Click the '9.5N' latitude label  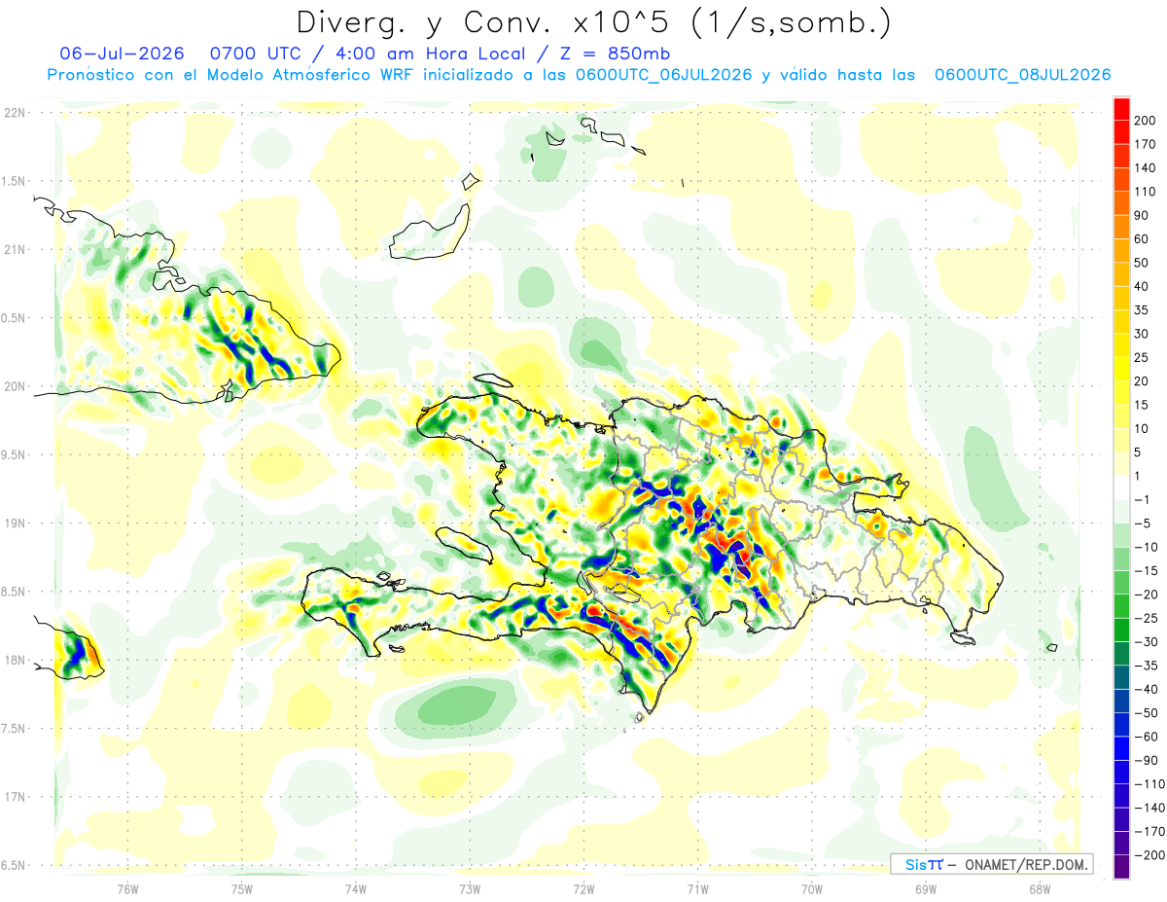point(15,454)
